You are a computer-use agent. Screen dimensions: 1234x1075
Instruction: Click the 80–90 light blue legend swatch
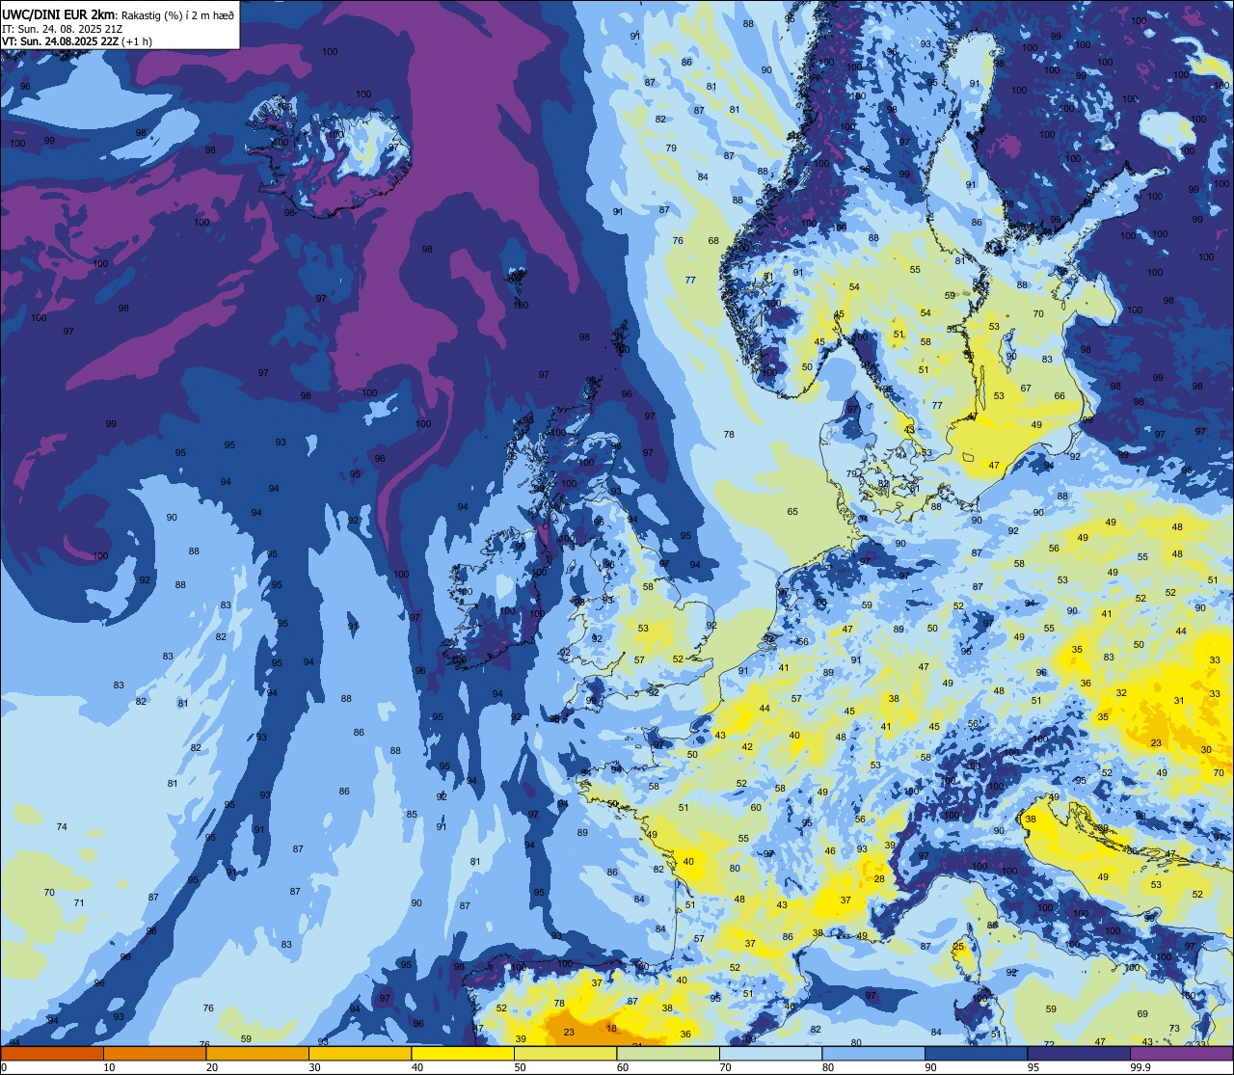pyautogui.click(x=873, y=1054)
